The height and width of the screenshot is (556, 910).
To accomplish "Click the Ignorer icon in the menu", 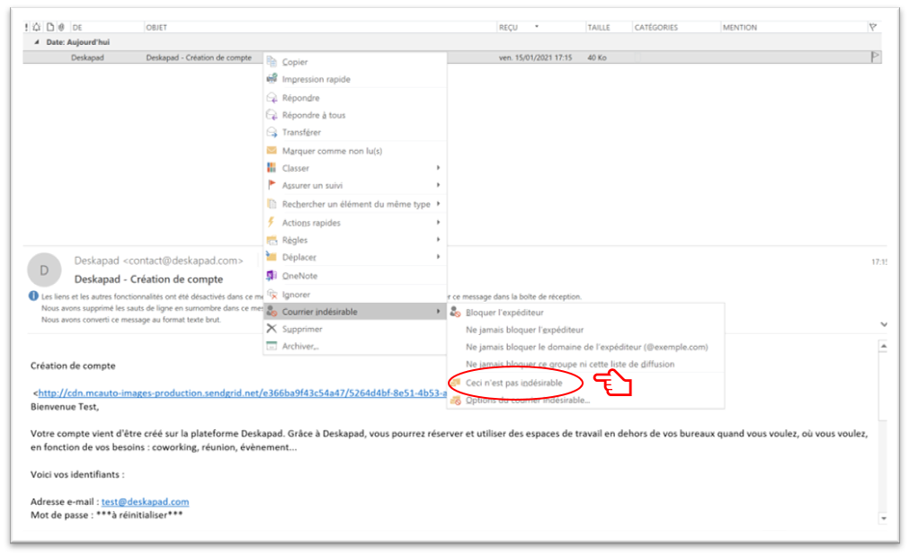I will pyautogui.click(x=272, y=295).
